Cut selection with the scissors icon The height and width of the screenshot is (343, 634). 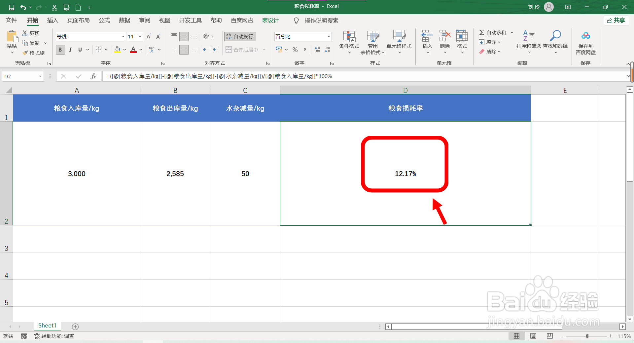(54, 7)
